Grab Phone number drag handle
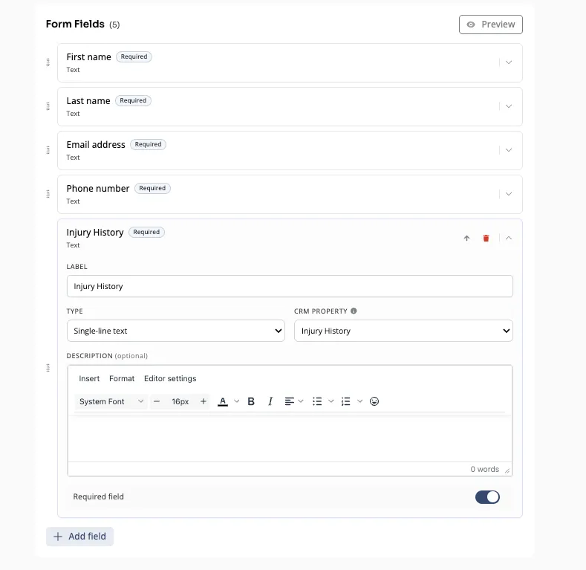586x570 pixels. (48, 194)
